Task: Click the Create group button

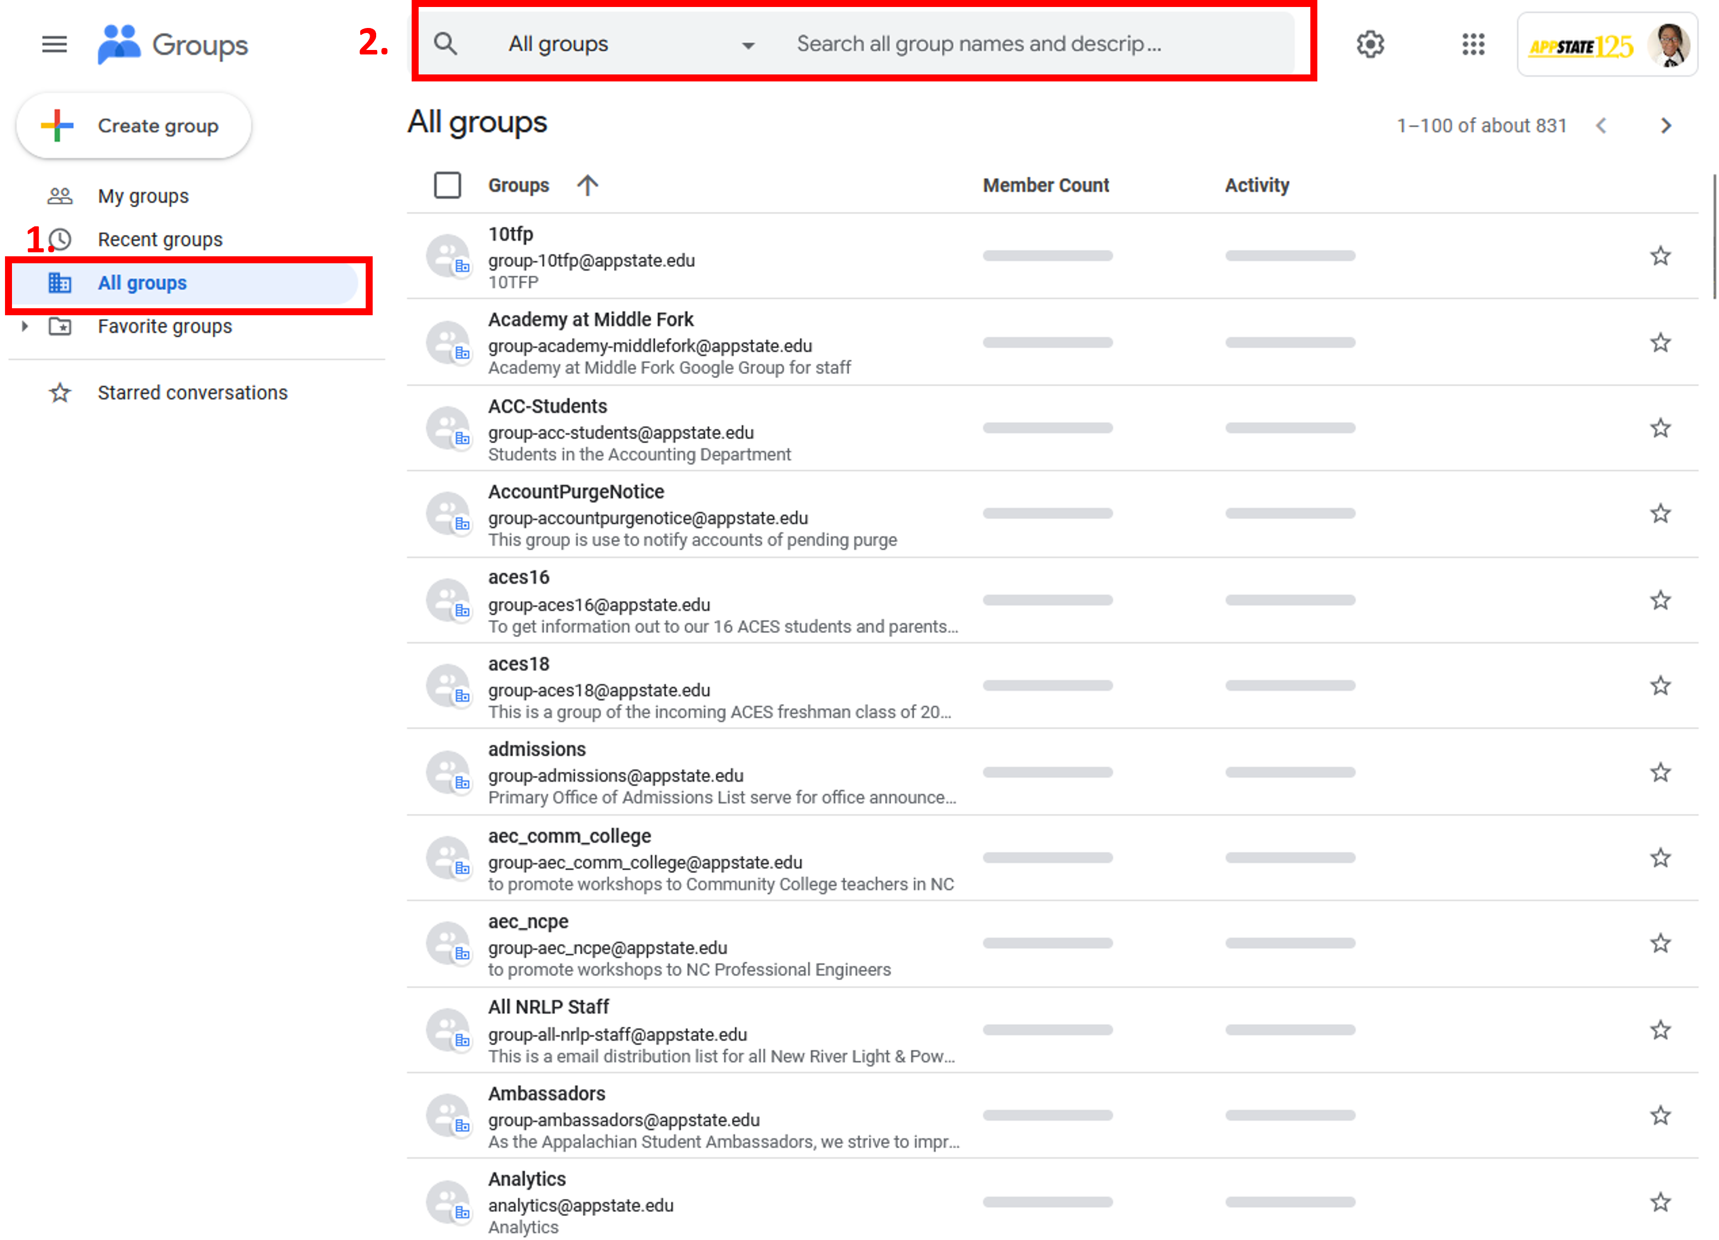Action: [x=133, y=126]
